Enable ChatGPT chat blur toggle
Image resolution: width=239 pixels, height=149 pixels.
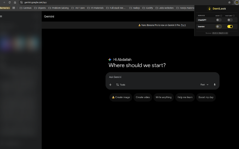click(x=219, y=20)
